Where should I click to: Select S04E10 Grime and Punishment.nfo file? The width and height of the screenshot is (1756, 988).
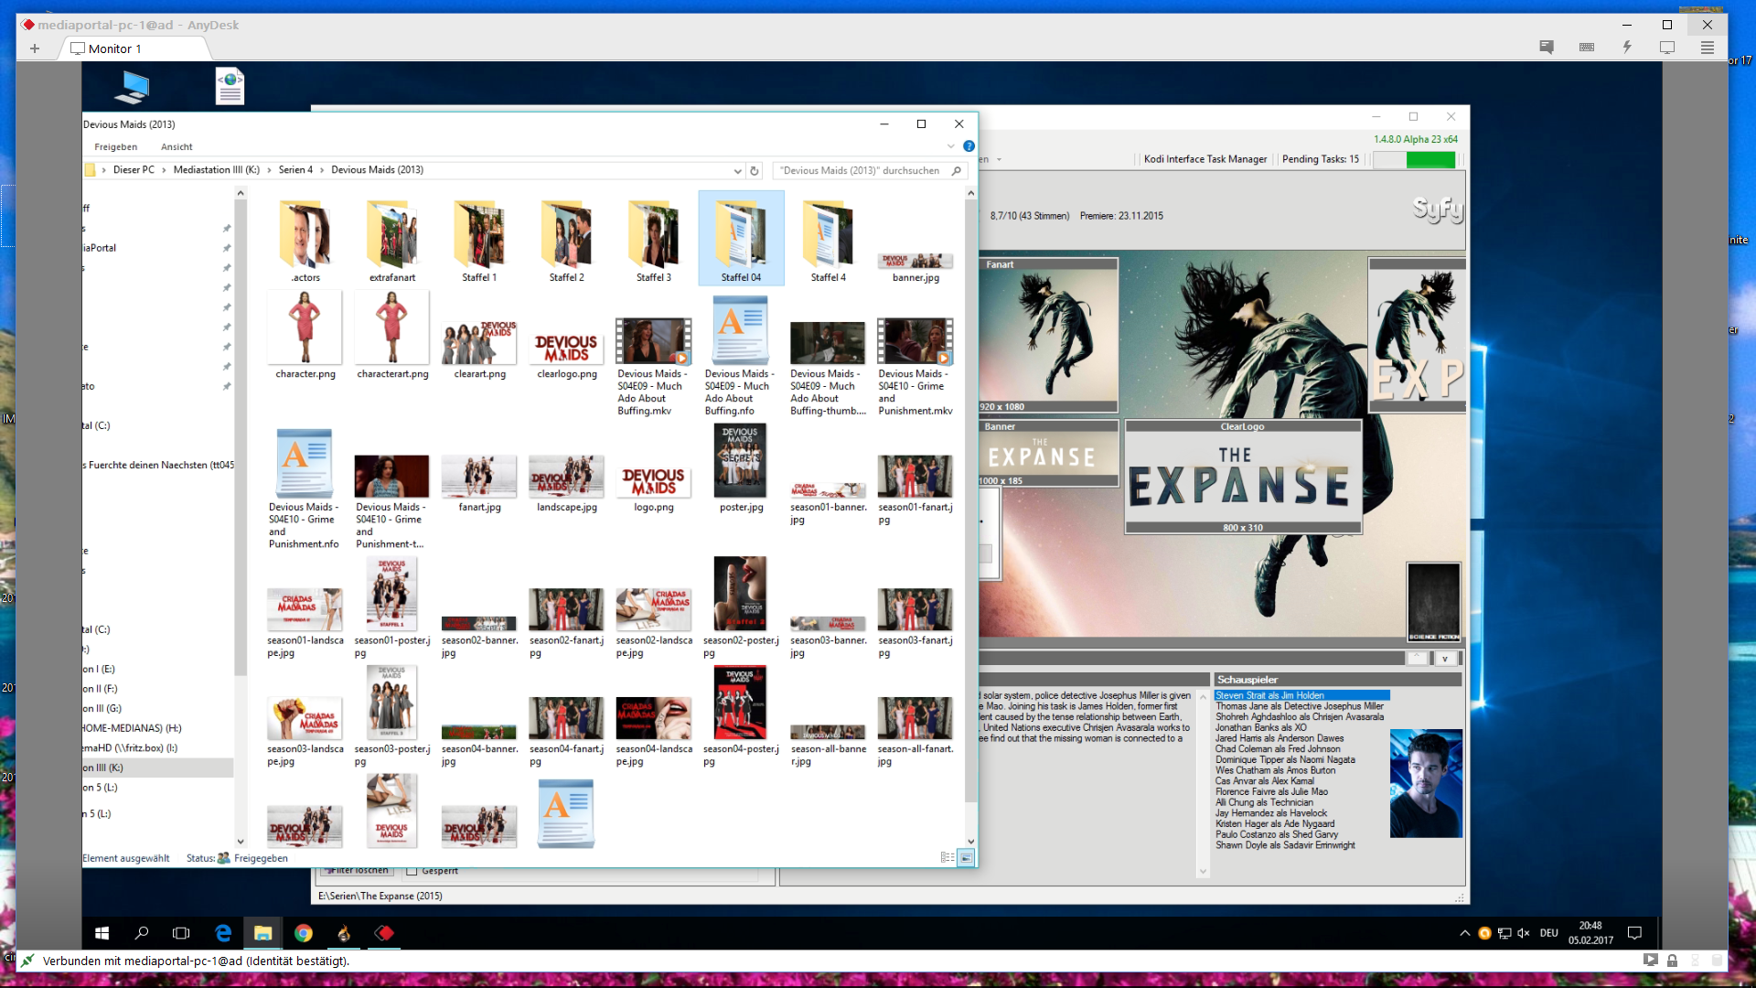click(x=305, y=489)
